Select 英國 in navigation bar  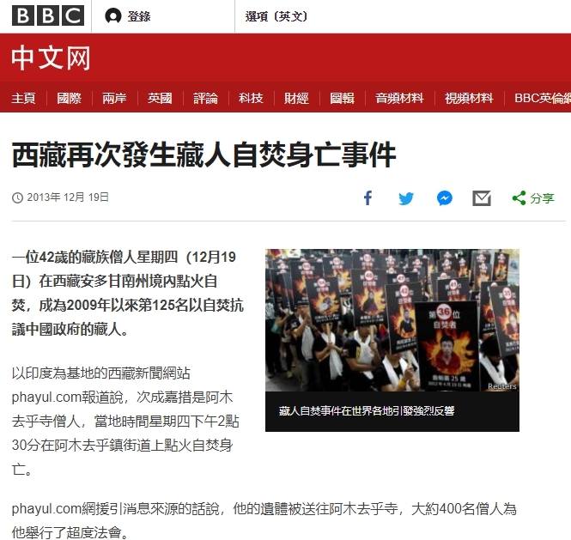click(x=160, y=99)
